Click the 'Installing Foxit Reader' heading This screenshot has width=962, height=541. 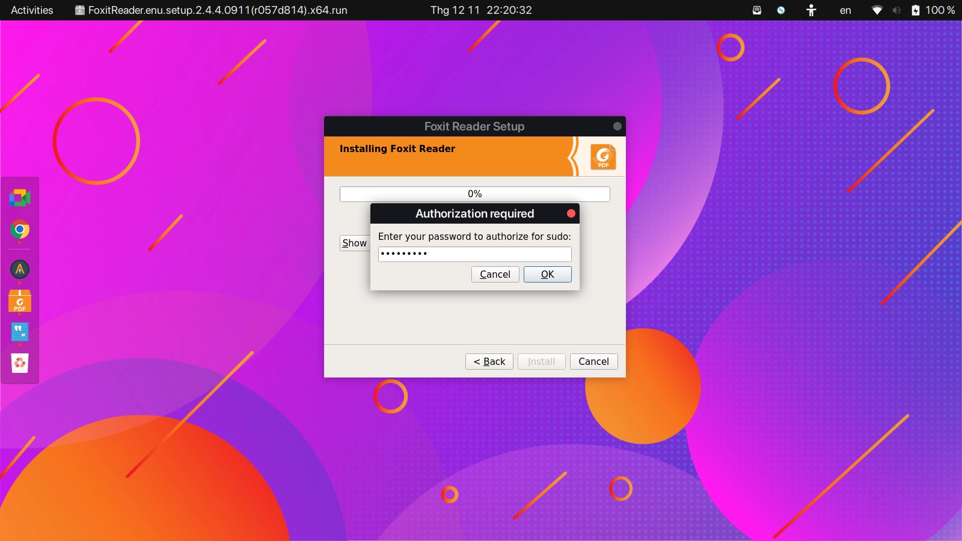point(397,148)
